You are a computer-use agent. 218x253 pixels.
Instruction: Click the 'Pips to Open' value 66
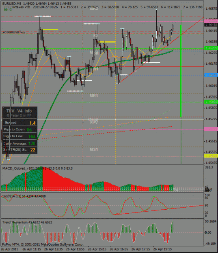tap(29, 130)
